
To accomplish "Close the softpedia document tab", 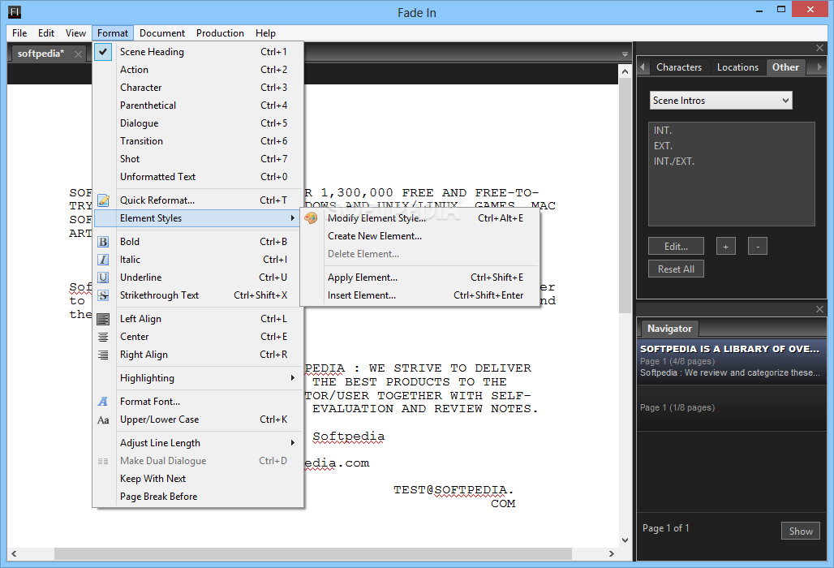I will (78, 54).
